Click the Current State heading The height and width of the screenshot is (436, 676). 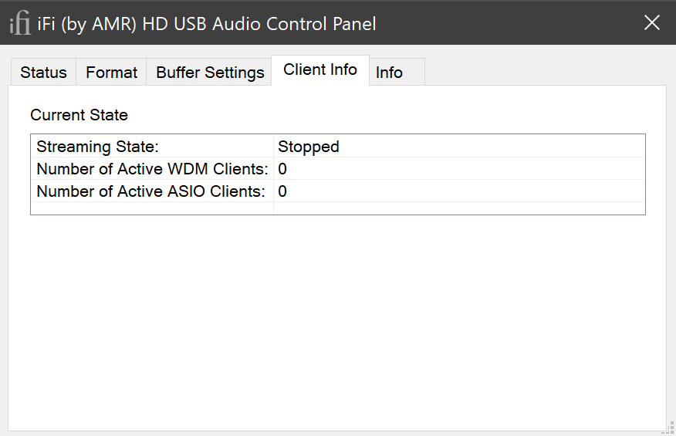pos(79,115)
